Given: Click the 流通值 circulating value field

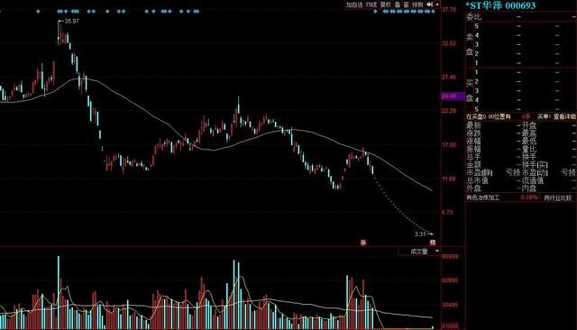Looking at the screenshot, I should (x=549, y=180).
